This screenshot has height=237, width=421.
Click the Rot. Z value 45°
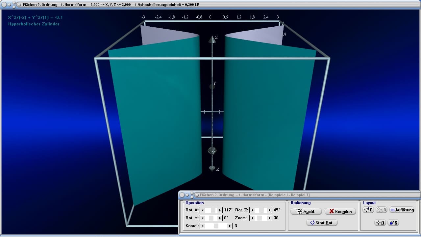(x=277, y=210)
